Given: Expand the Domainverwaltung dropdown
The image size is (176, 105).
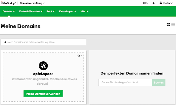Looking at the screenshot, I should pos(32,3).
